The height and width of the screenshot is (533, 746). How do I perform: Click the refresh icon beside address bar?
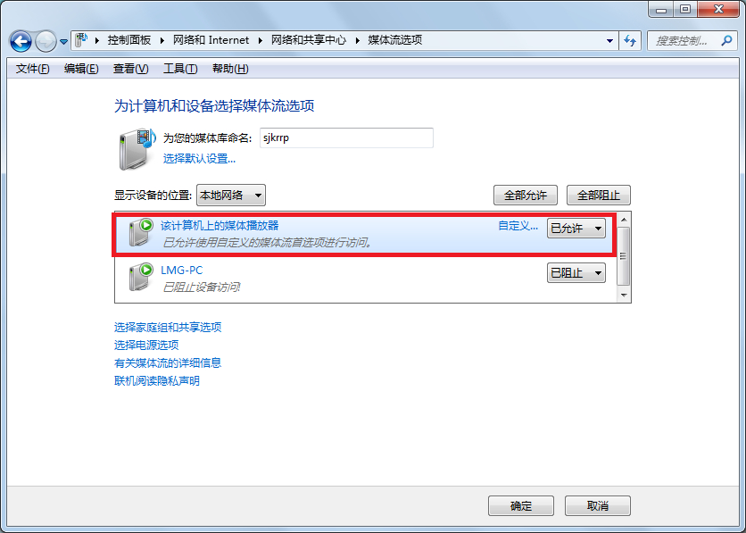coord(630,40)
